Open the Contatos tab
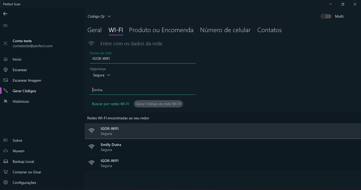The width and height of the screenshot is (361, 190). pos(269,30)
